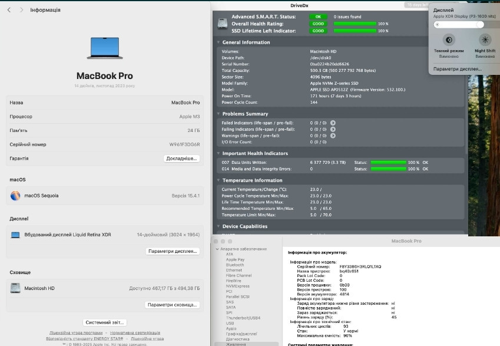
Task: Collapse the Problems Summary section
Action: click(x=217, y=114)
